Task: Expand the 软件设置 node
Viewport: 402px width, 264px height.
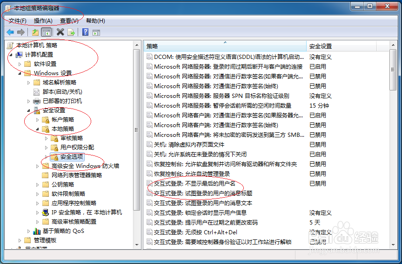Action: [x=20, y=64]
